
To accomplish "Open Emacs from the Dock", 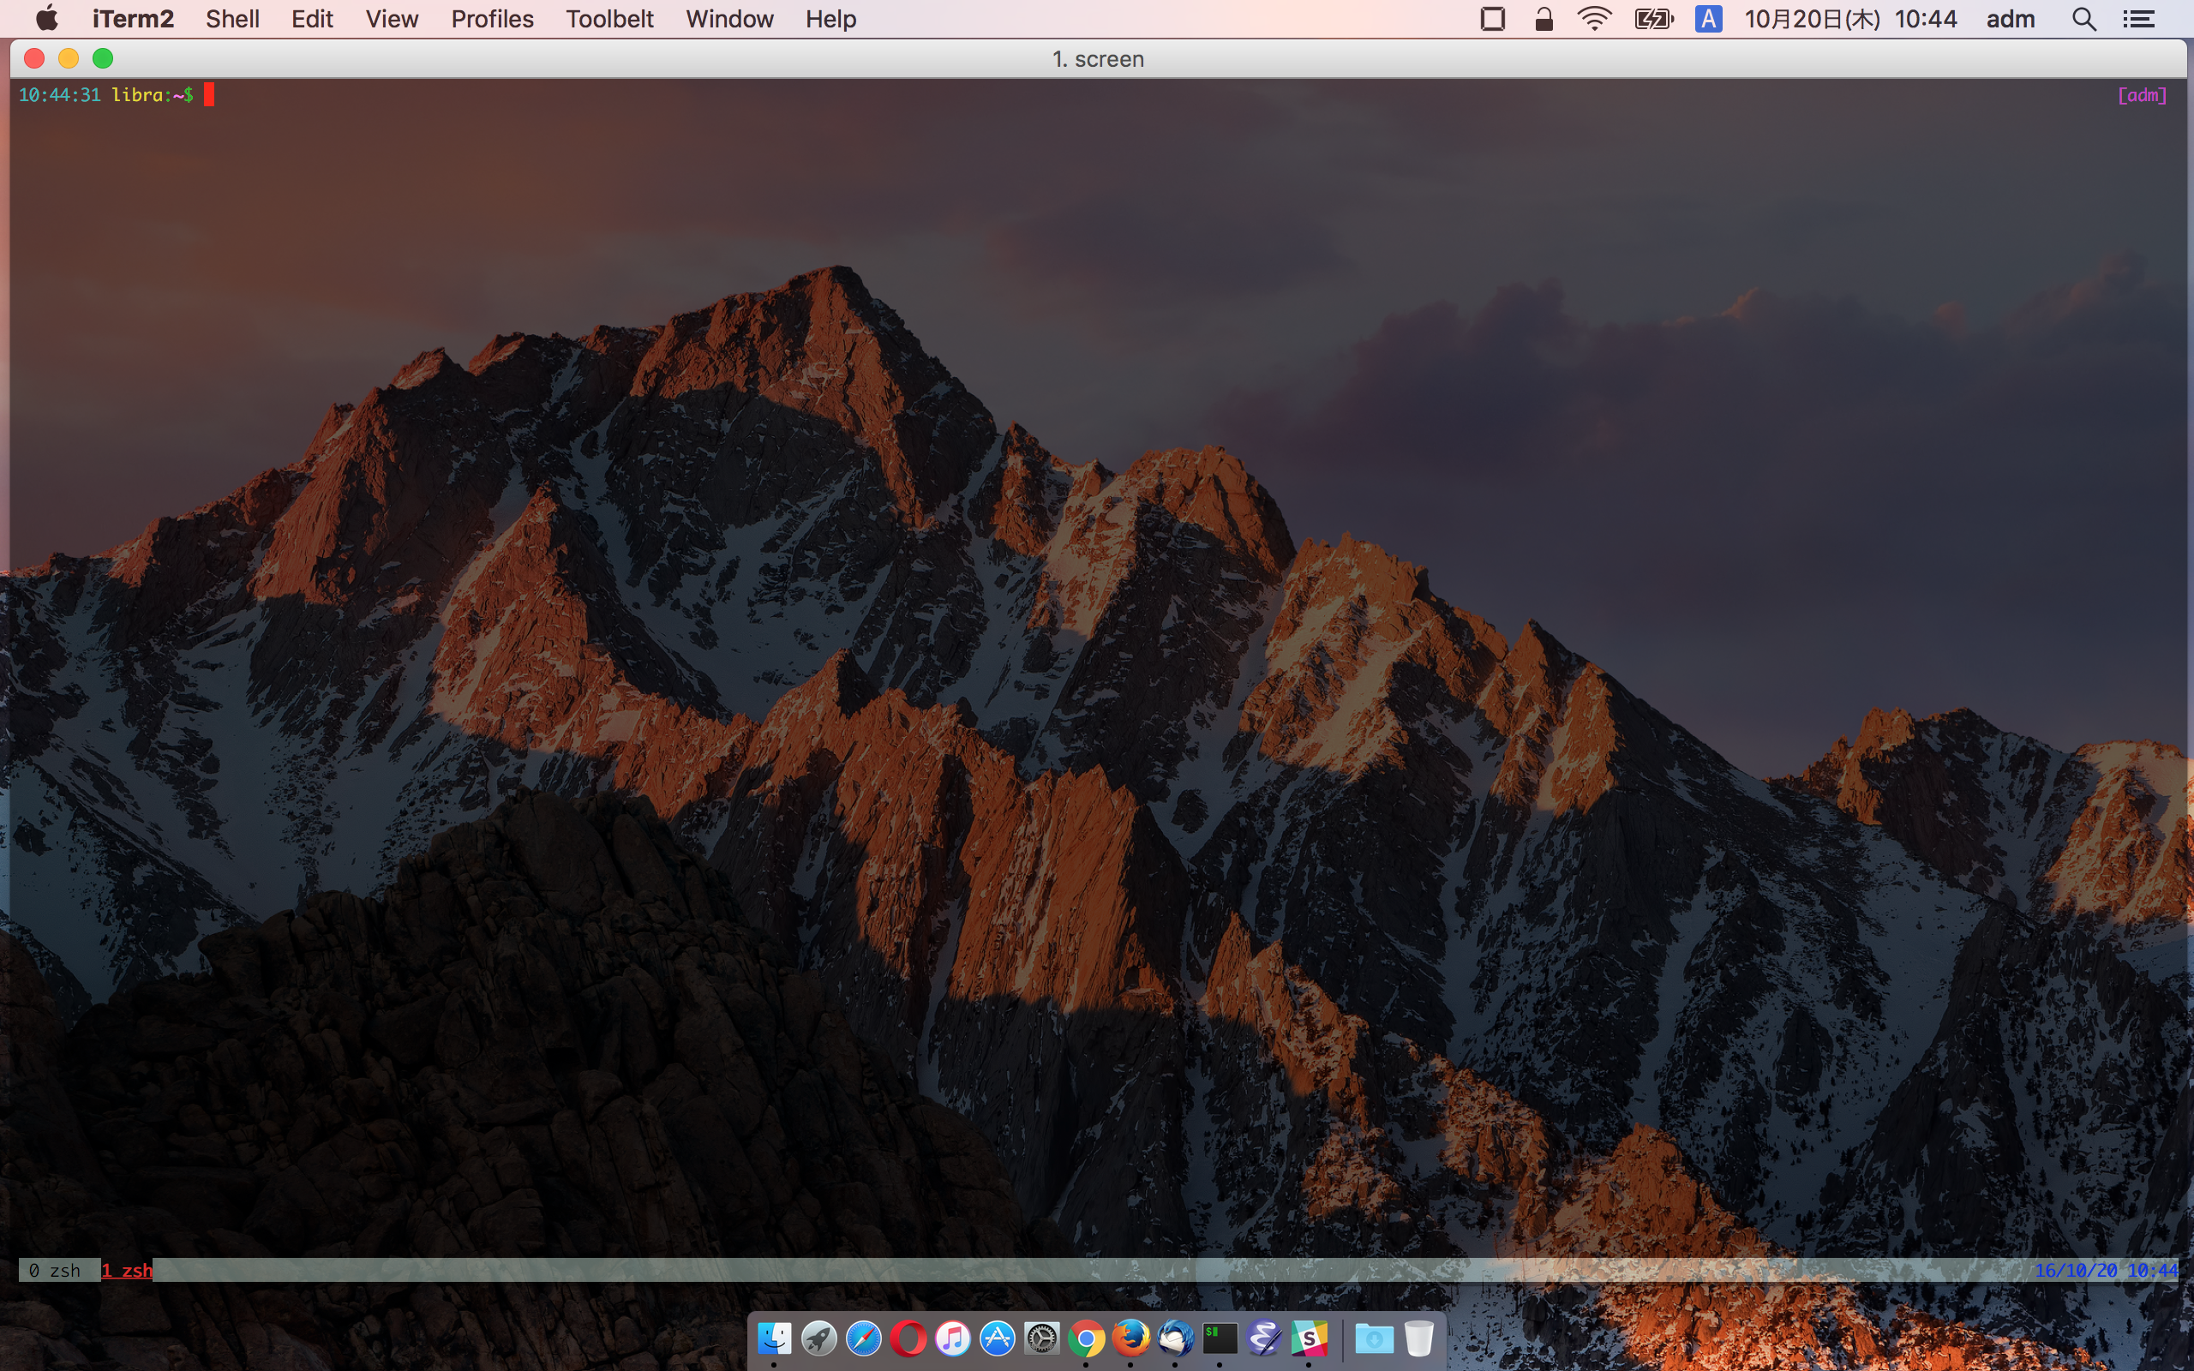I will 1264,1338.
